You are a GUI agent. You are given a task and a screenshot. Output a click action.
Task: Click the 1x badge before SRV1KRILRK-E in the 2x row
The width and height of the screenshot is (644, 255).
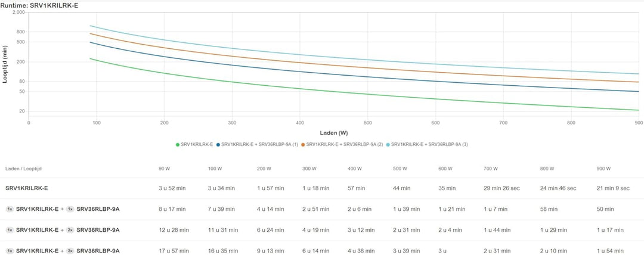pos(10,230)
